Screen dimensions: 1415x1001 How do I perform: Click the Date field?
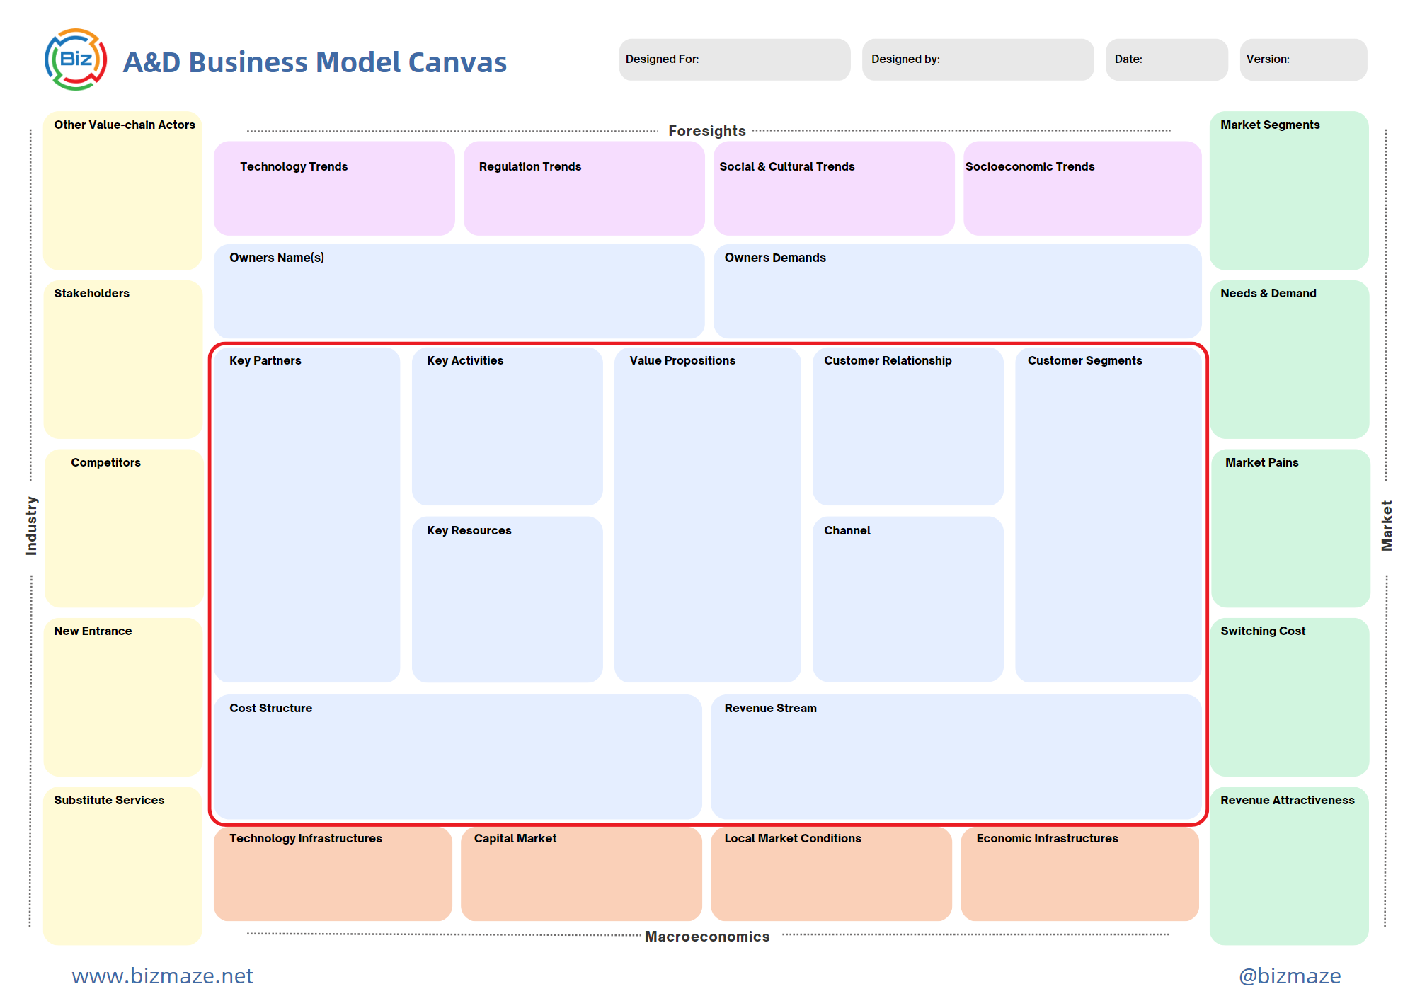(1165, 59)
